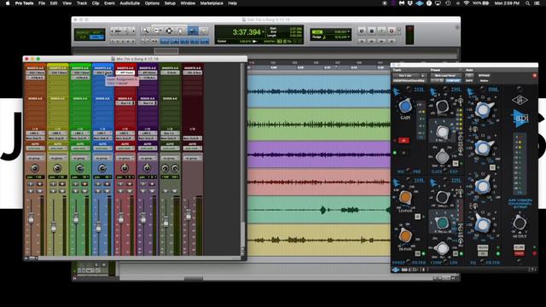
Task: Open insert A selector on the purple channel
Action: (x=148, y=72)
